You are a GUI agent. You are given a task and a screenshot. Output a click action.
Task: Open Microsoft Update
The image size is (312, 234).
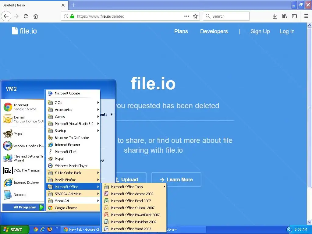tap(73, 93)
